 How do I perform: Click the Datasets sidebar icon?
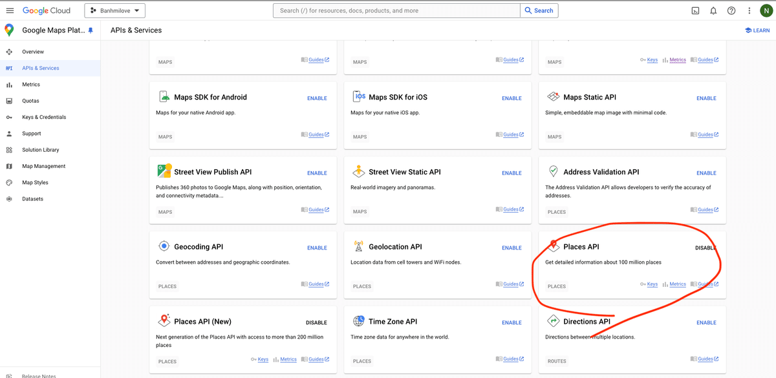coord(9,199)
